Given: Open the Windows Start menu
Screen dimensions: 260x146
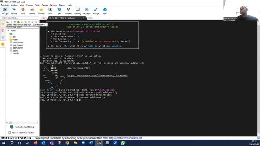Looking at the screenshot, I should pos(4,143).
